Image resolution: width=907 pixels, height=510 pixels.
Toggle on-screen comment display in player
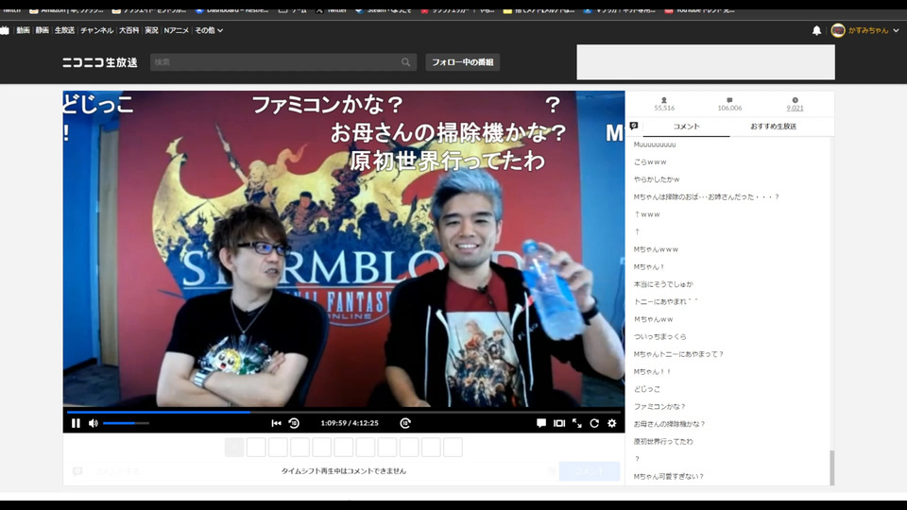tap(540, 423)
